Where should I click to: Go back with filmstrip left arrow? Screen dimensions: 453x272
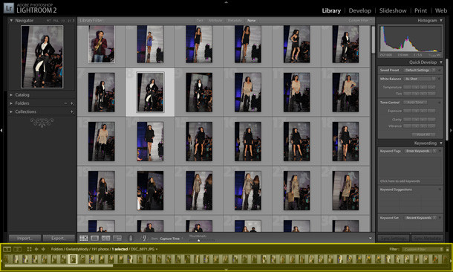coord(36,249)
